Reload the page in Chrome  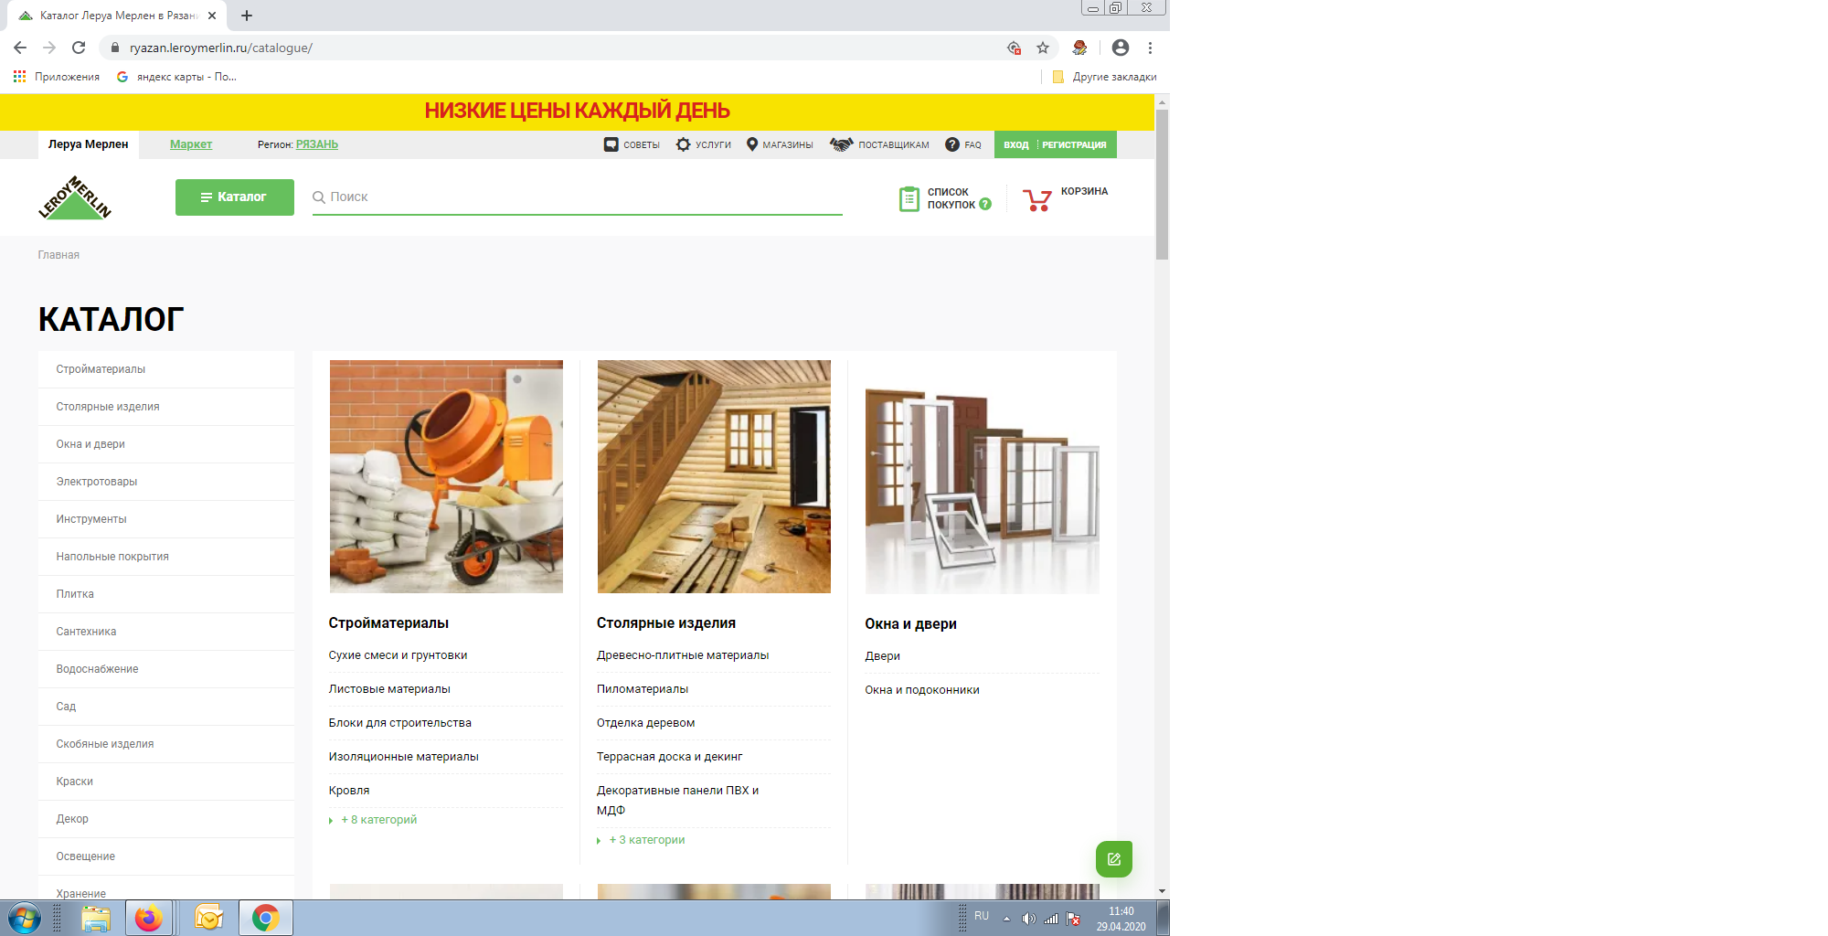point(79,48)
